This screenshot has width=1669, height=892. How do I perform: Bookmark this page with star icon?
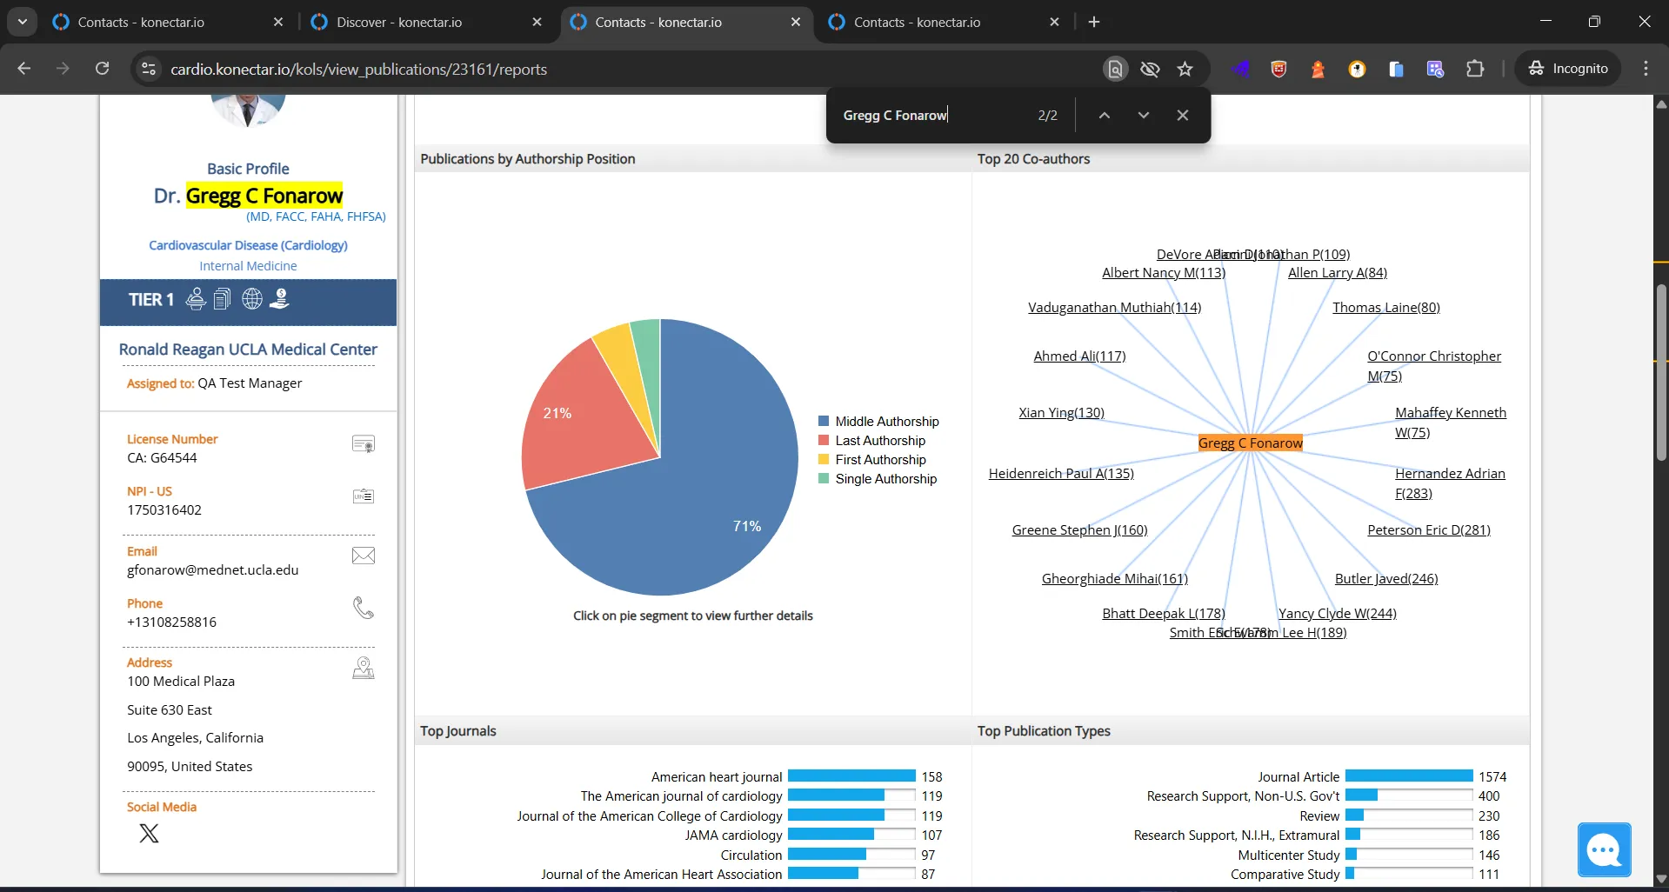(x=1185, y=69)
